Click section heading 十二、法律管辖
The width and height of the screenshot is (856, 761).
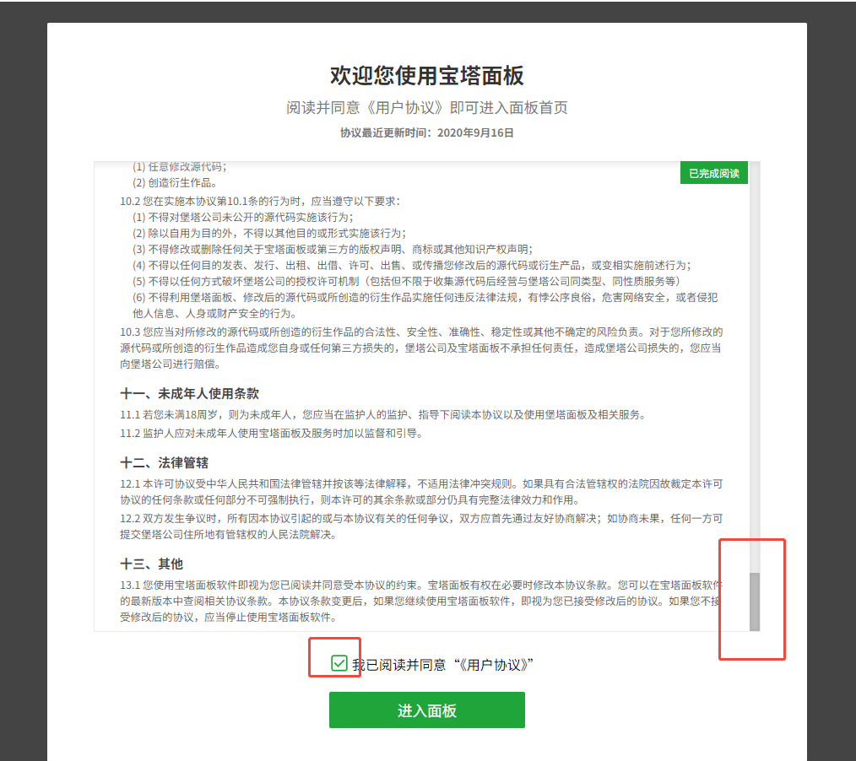click(165, 462)
